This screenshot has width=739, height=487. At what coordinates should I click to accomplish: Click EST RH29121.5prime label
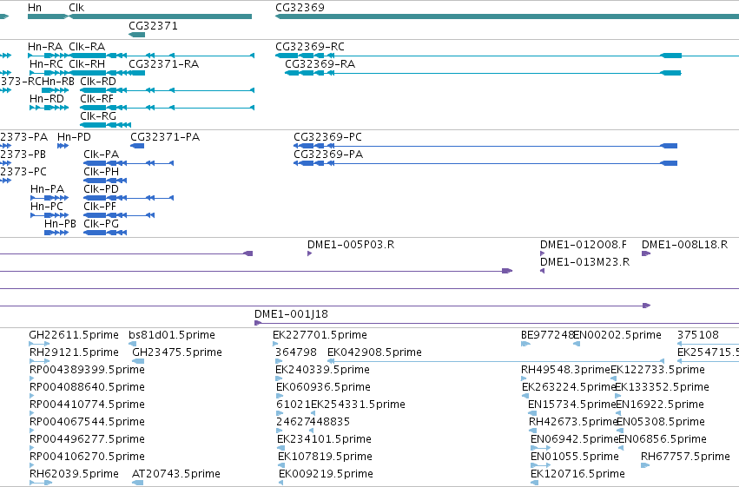74,352
